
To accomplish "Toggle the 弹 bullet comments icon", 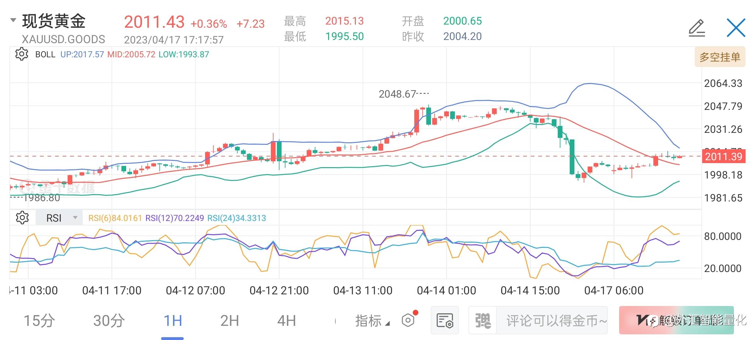I will point(483,320).
